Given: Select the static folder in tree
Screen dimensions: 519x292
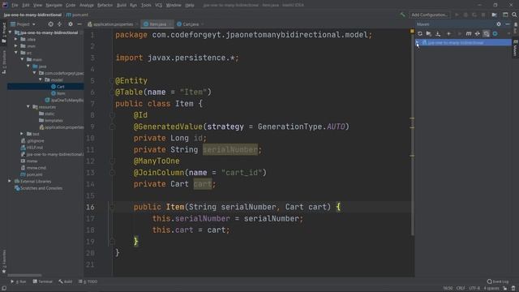Looking at the screenshot, I should tap(47, 114).
